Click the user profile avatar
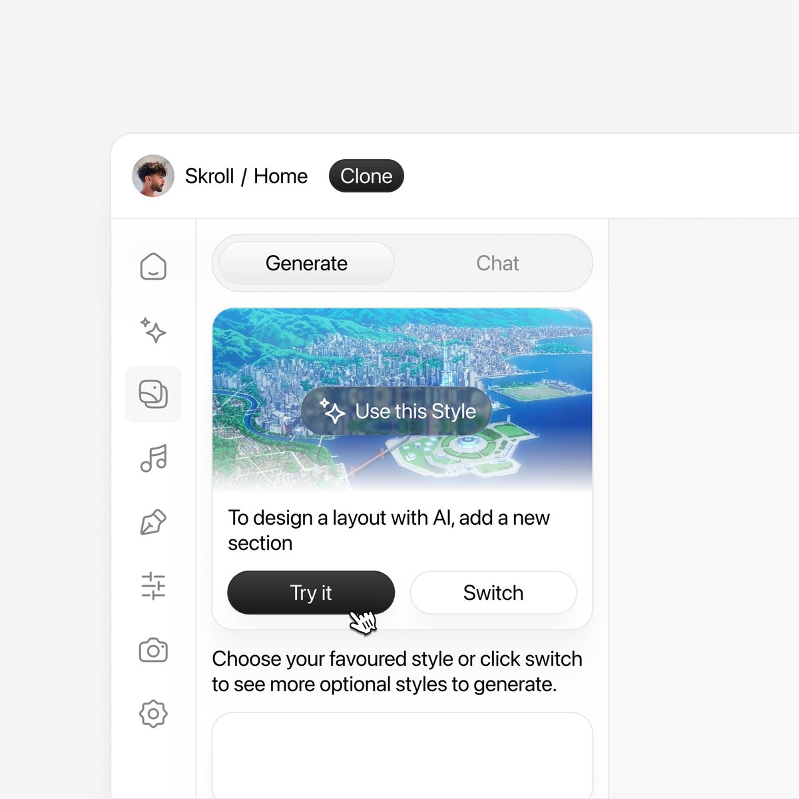Viewport: 799px width, 799px height. 153,176
